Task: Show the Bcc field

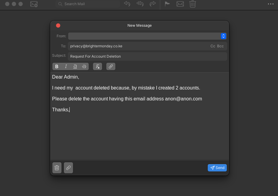Action: 220,46
